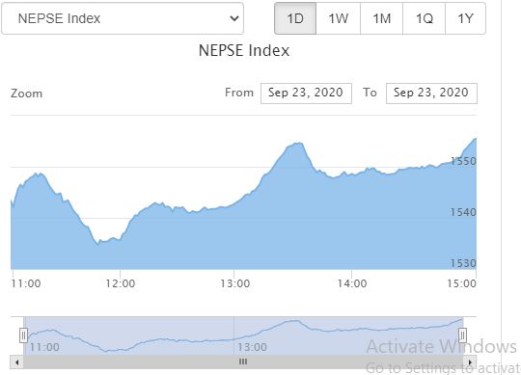The image size is (521, 375).
Task: Click the To date field
Action: (x=431, y=94)
